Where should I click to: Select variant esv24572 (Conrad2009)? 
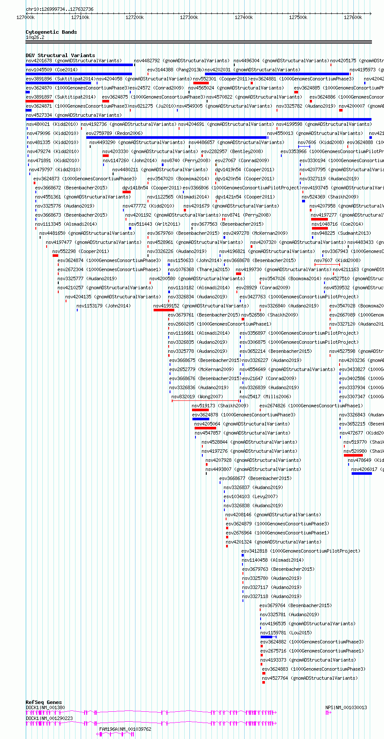(156, 88)
